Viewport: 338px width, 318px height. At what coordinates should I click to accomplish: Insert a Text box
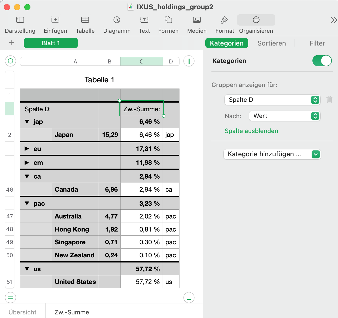pyautogui.click(x=144, y=20)
